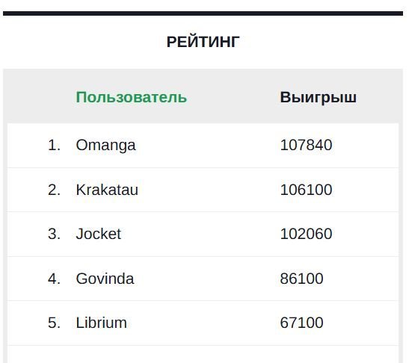Click the РЕЙТИНГ heading
Screen dimensions: 409x363
[203, 42]
